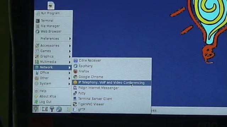Click the Other category icon
The image size is (227, 127).
point(37,78)
